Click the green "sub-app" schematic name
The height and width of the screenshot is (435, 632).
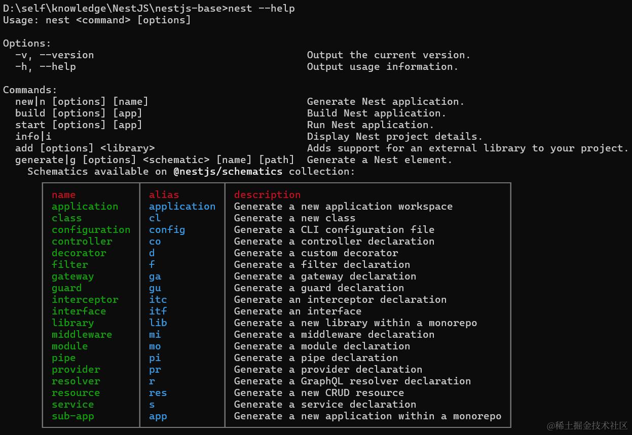tap(72, 416)
